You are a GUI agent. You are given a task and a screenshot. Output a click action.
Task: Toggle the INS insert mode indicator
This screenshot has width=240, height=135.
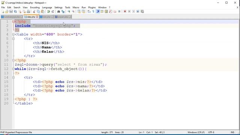pos(232,132)
